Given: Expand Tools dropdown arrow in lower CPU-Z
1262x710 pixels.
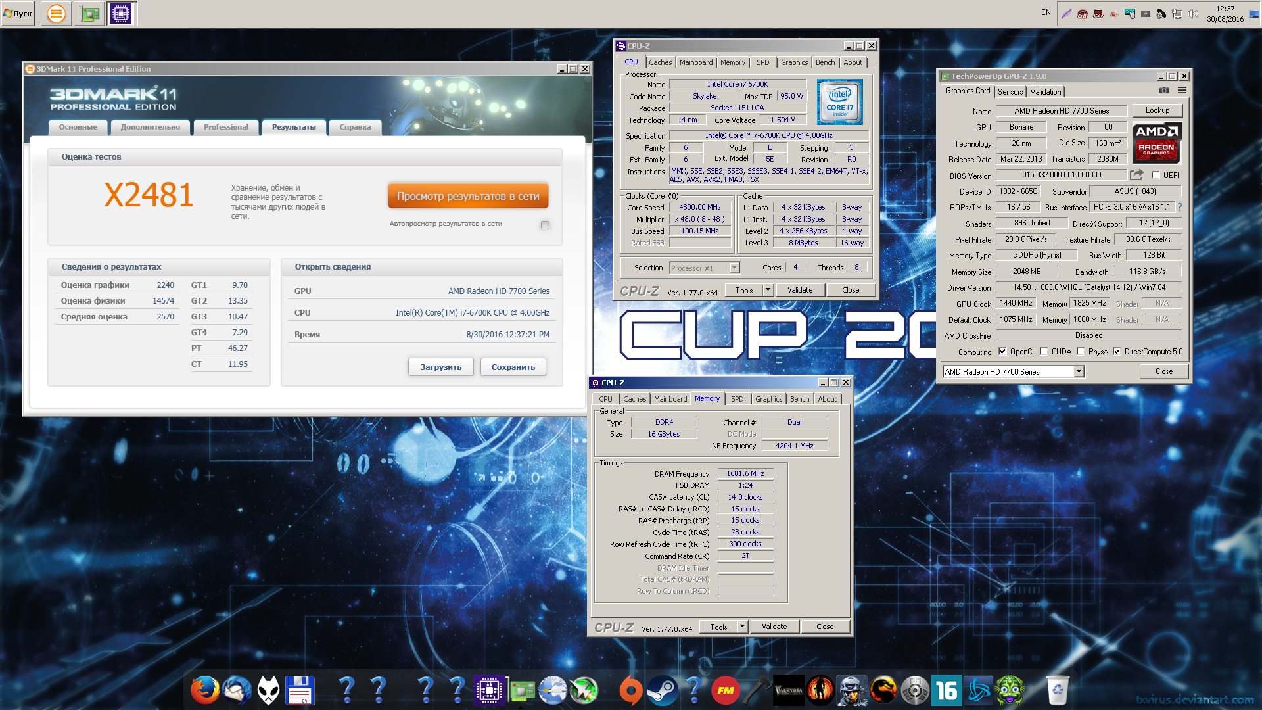Looking at the screenshot, I should point(742,627).
